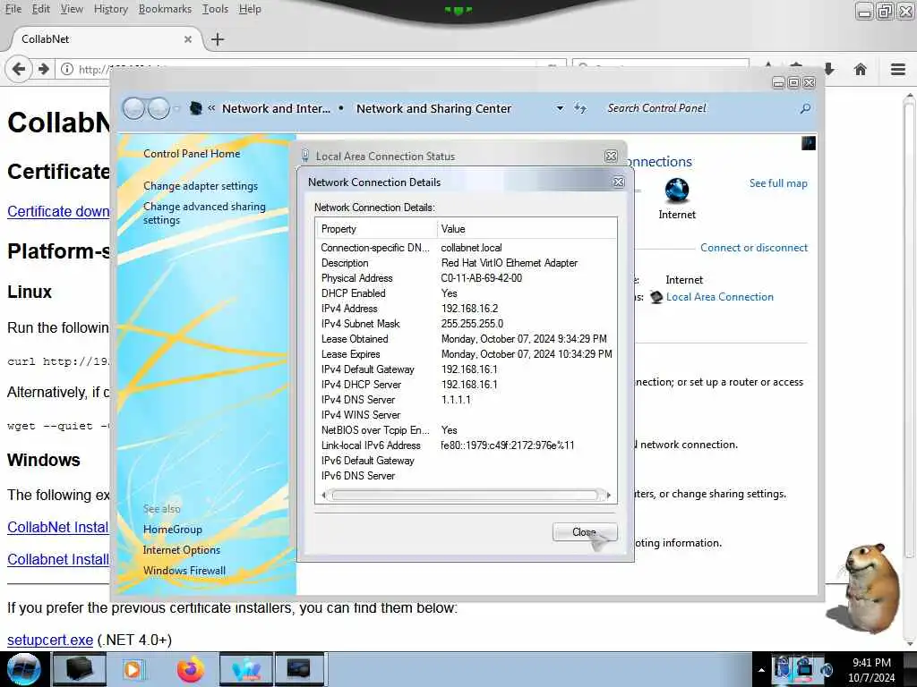Click the network tray icon
Image resolution: width=917 pixels, height=687 pixels.
[805, 667]
